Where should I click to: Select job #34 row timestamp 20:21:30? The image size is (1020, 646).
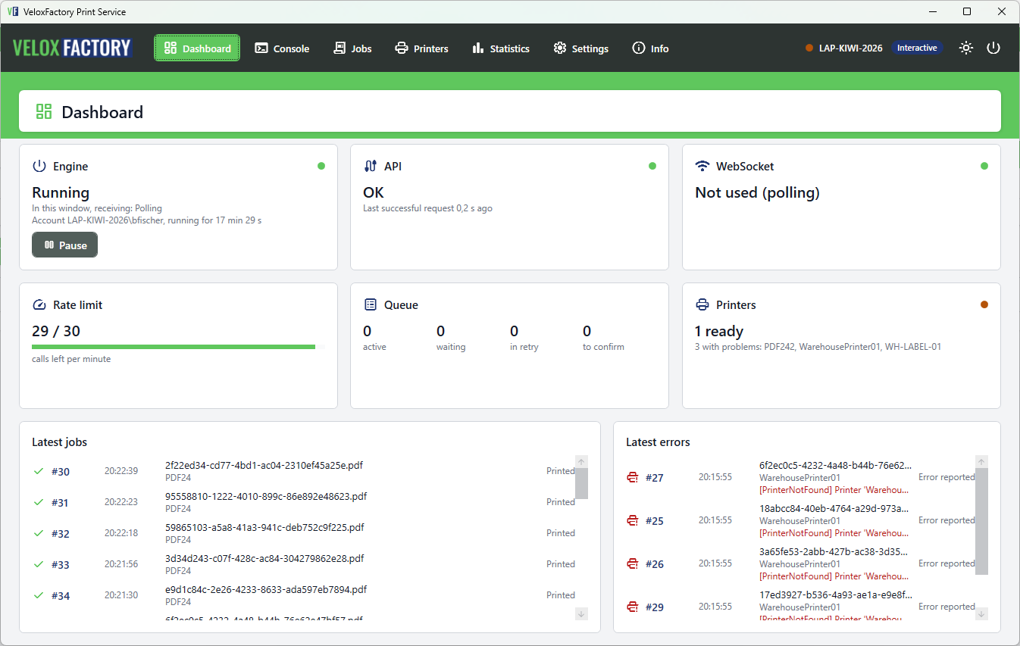tap(121, 595)
